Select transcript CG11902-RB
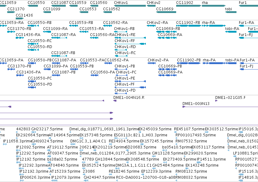258x182 pixels. click(x=188, y=22)
